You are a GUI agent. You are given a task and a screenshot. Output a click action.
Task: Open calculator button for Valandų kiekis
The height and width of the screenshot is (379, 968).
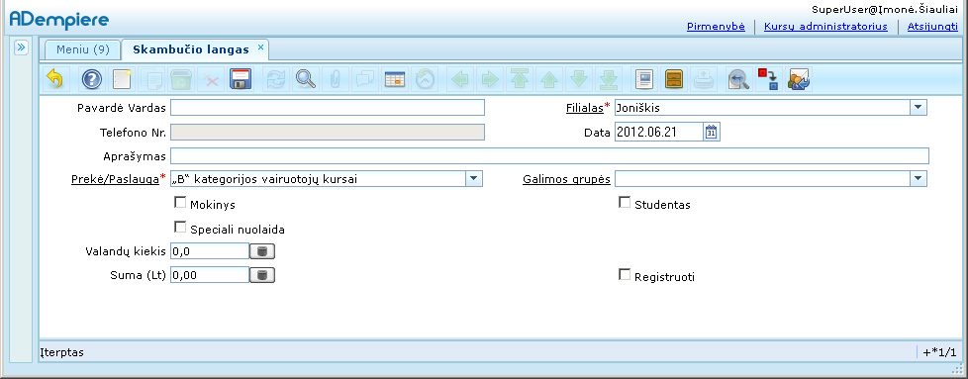coord(262,251)
